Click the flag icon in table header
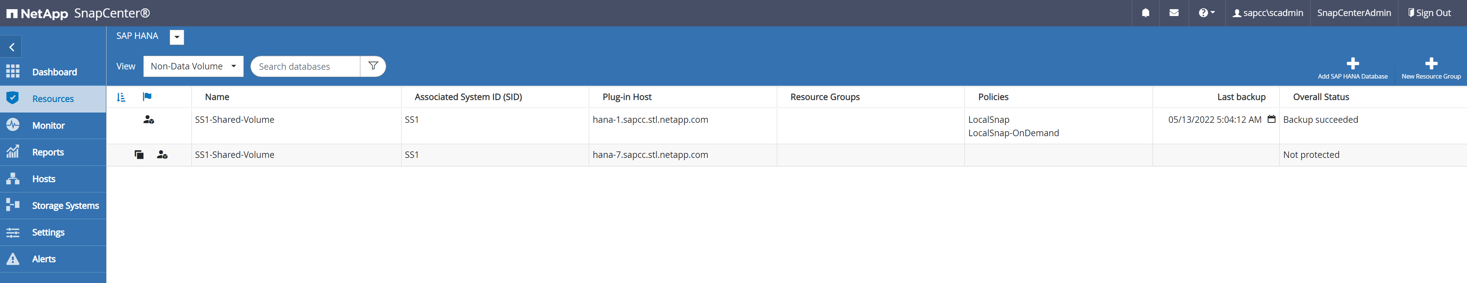This screenshot has height=283, width=1467. 147,96
